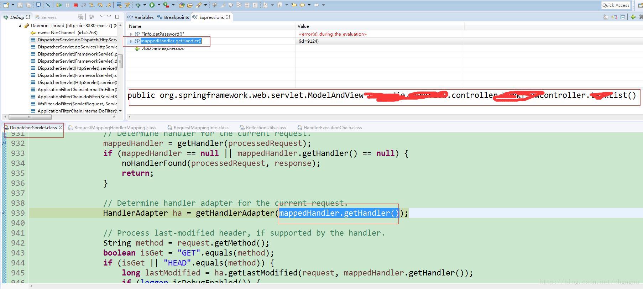
Task: Click the Open Perspective icon
Action: (x=640, y=5)
